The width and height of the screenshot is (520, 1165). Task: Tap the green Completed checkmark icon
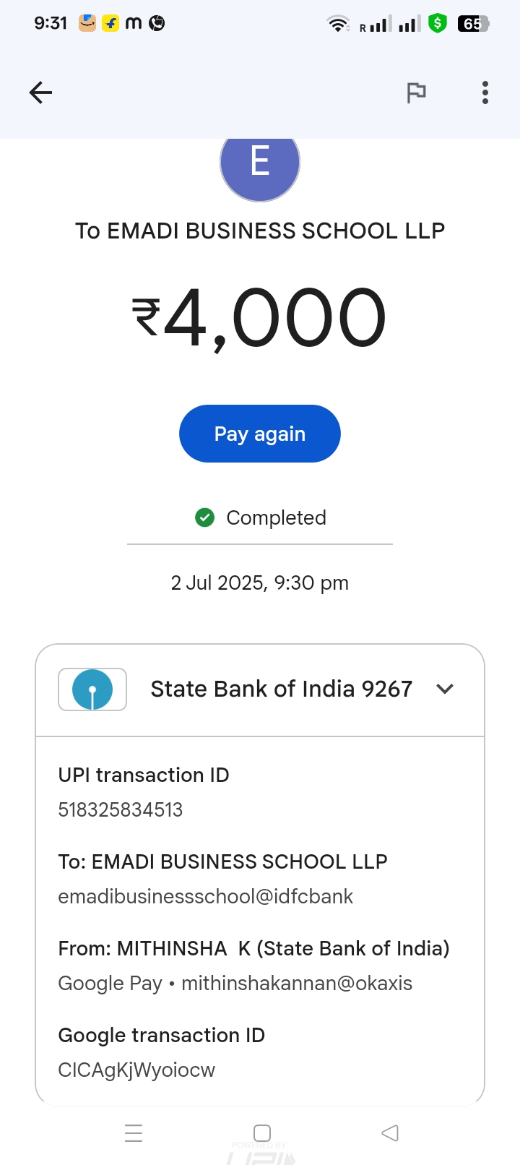(x=205, y=517)
